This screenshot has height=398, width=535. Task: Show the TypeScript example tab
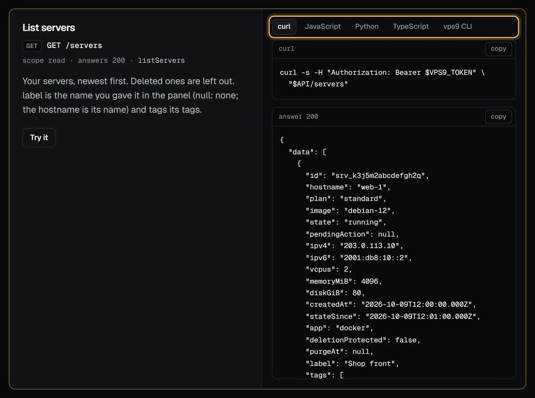[411, 27]
